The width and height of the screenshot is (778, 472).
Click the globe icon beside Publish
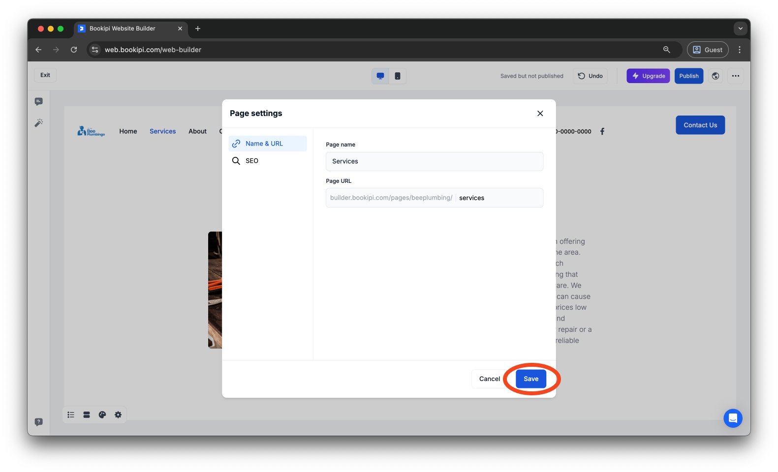(x=716, y=76)
